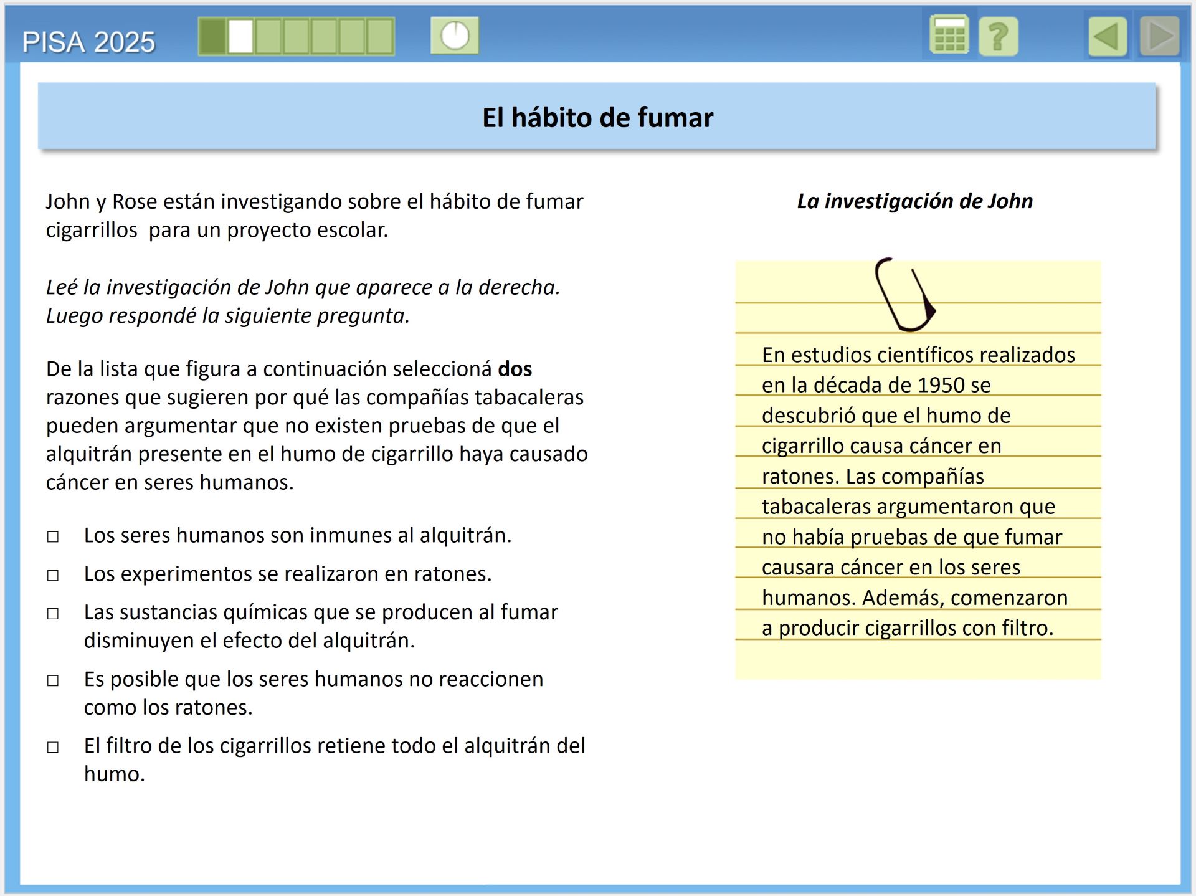Click the fifth progress box
The image size is (1196, 896).
pyautogui.click(x=324, y=36)
